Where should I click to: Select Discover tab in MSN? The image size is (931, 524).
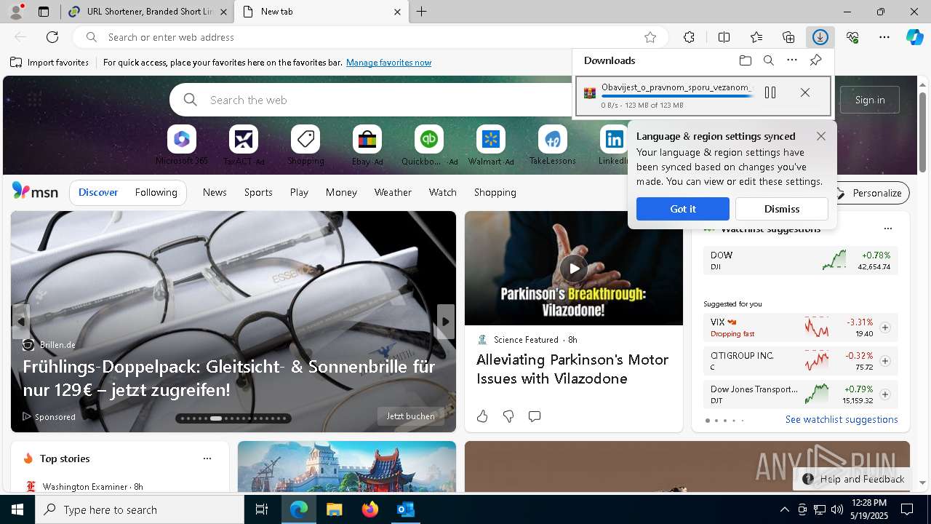coord(98,192)
